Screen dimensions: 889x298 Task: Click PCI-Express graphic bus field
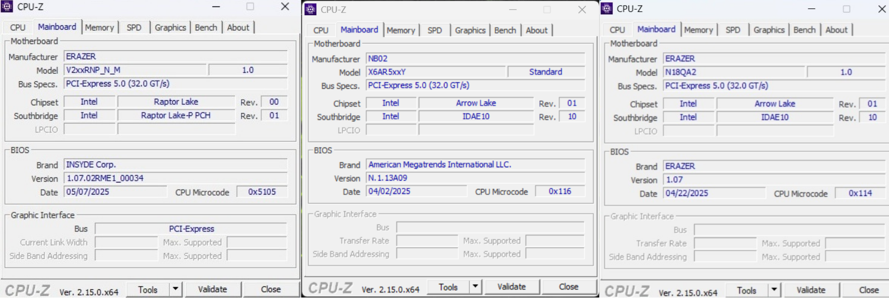coord(191,229)
